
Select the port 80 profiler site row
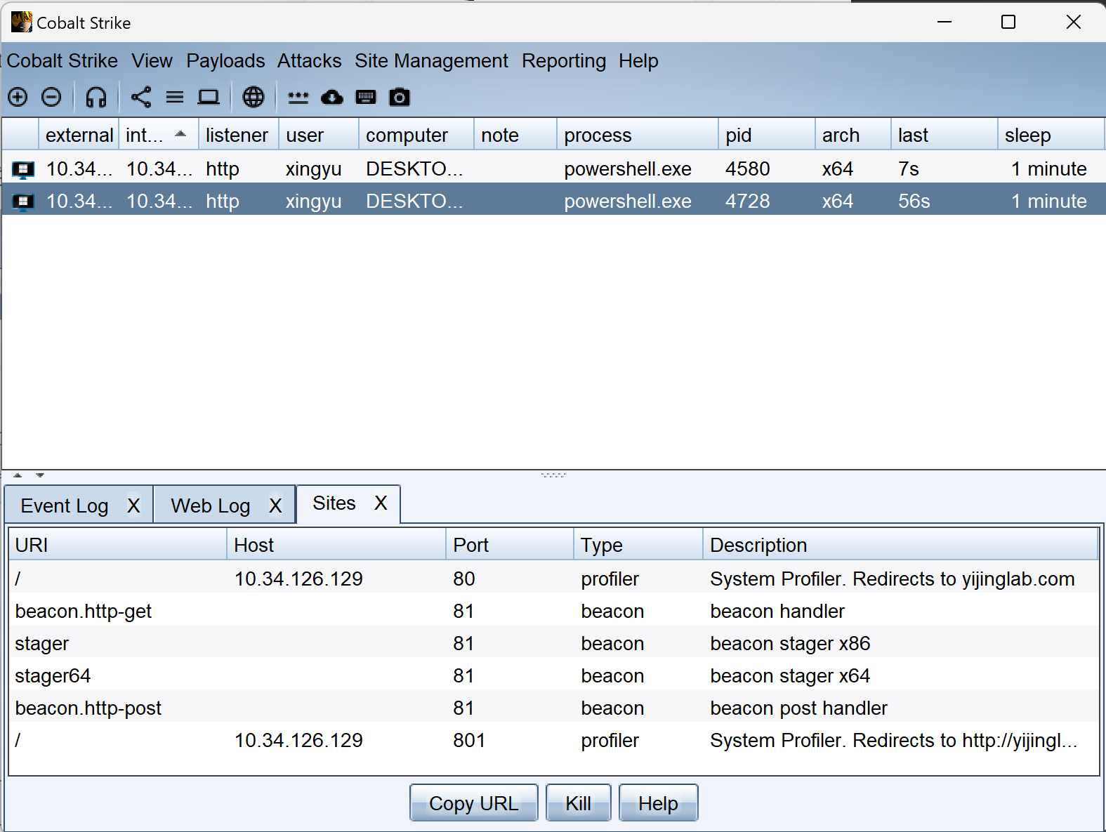[553, 579]
